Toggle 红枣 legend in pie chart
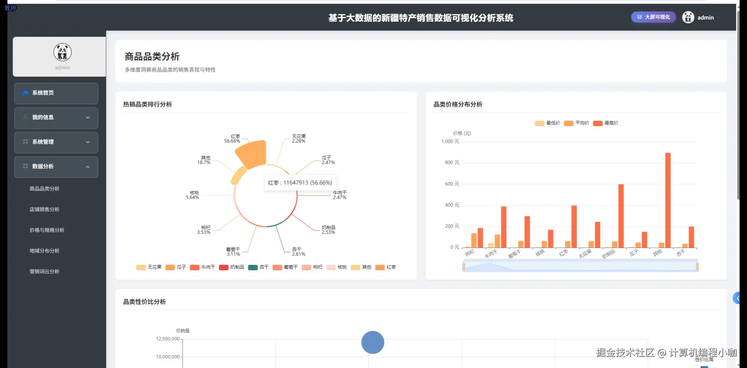747x368 pixels. point(386,267)
